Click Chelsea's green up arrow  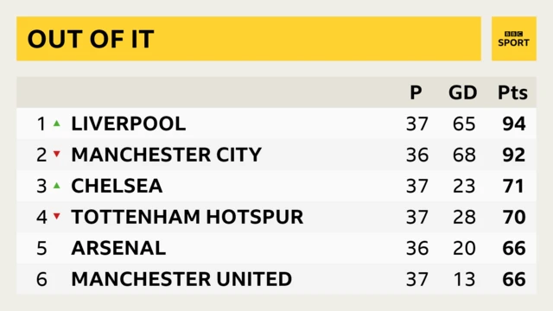(x=57, y=186)
